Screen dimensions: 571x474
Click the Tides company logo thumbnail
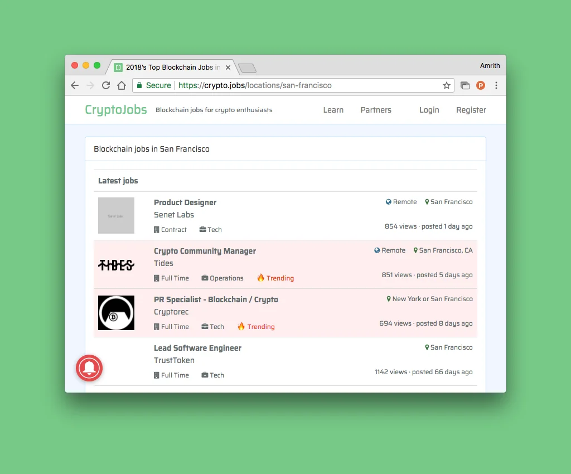(116, 264)
